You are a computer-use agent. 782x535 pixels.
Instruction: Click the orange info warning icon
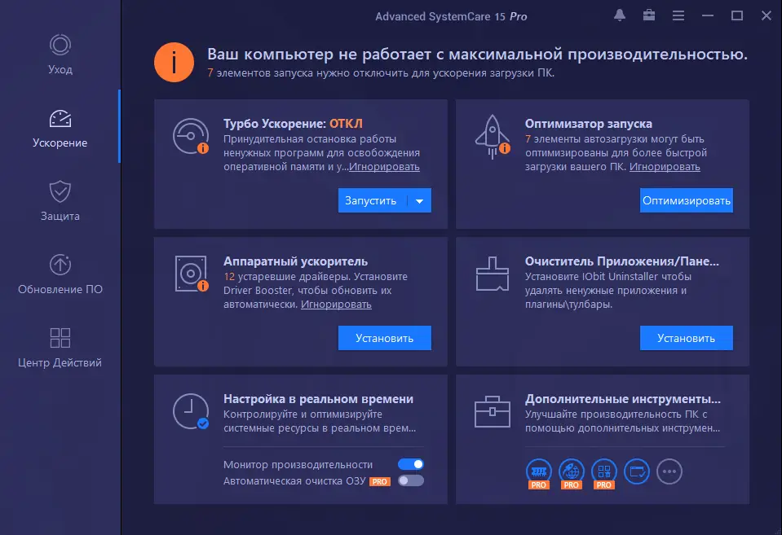[174, 62]
